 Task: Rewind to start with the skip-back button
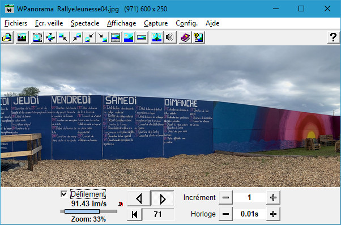tap(135, 214)
